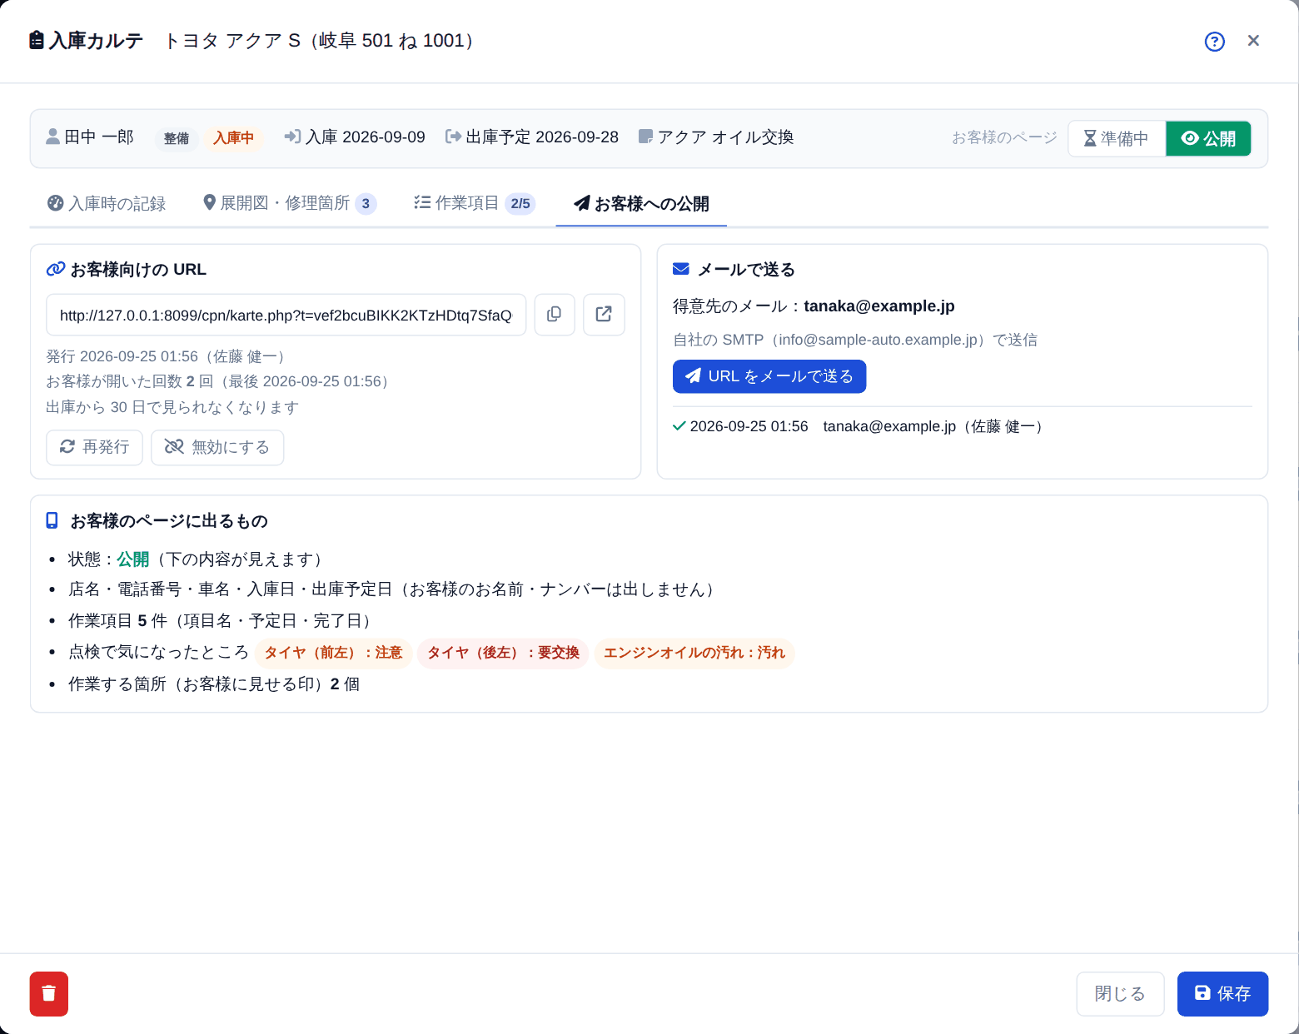This screenshot has width=1299, height=1034.
Task: Close the 入庫カルテ dialog
Action: (1253, 41)
